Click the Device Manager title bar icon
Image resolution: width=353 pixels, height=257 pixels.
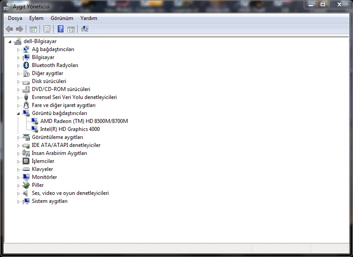(7, 7)
